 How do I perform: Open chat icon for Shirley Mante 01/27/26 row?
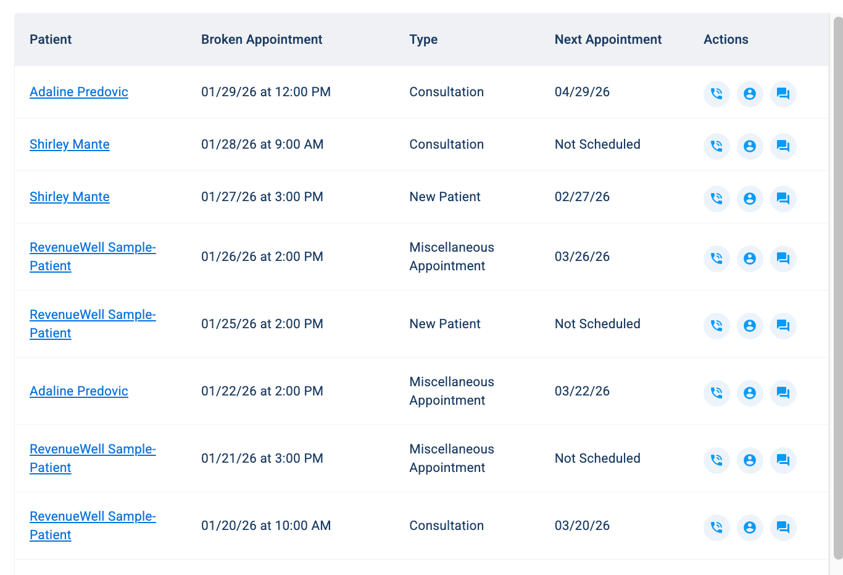tap(783, 199)
